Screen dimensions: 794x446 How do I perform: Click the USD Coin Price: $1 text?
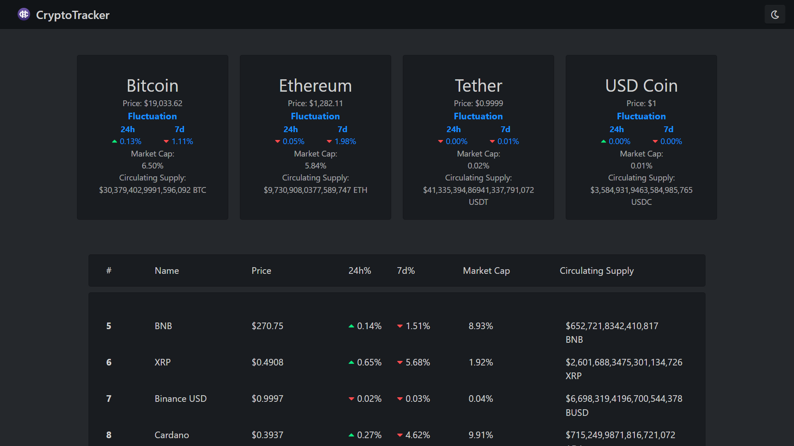[x=641, y=103]
